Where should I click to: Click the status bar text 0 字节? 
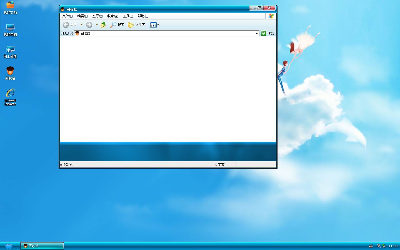(x=220, y=165)
